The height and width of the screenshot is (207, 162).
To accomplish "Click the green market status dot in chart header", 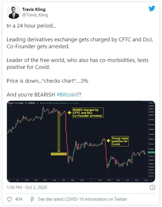I will tap(38, 103).
